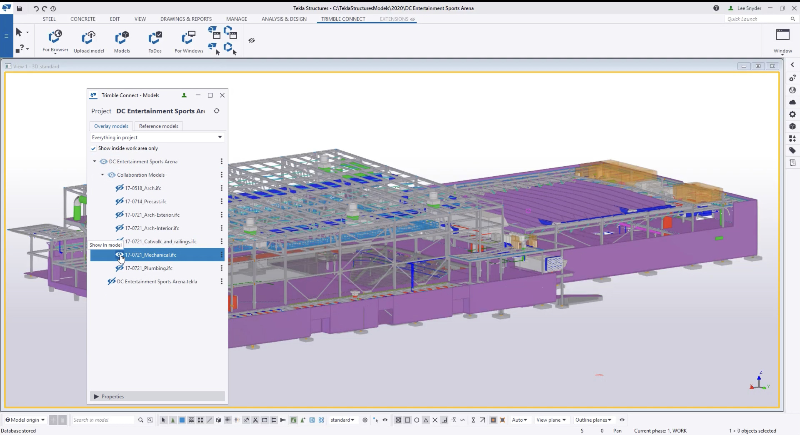Expand the Properties section

pyautogui.click(x=157, y=396)
